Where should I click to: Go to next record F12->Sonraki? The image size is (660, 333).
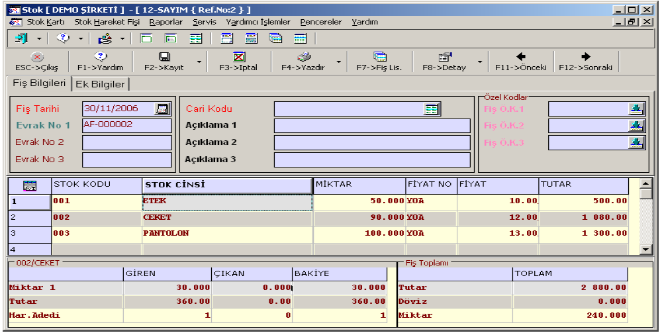585,58
